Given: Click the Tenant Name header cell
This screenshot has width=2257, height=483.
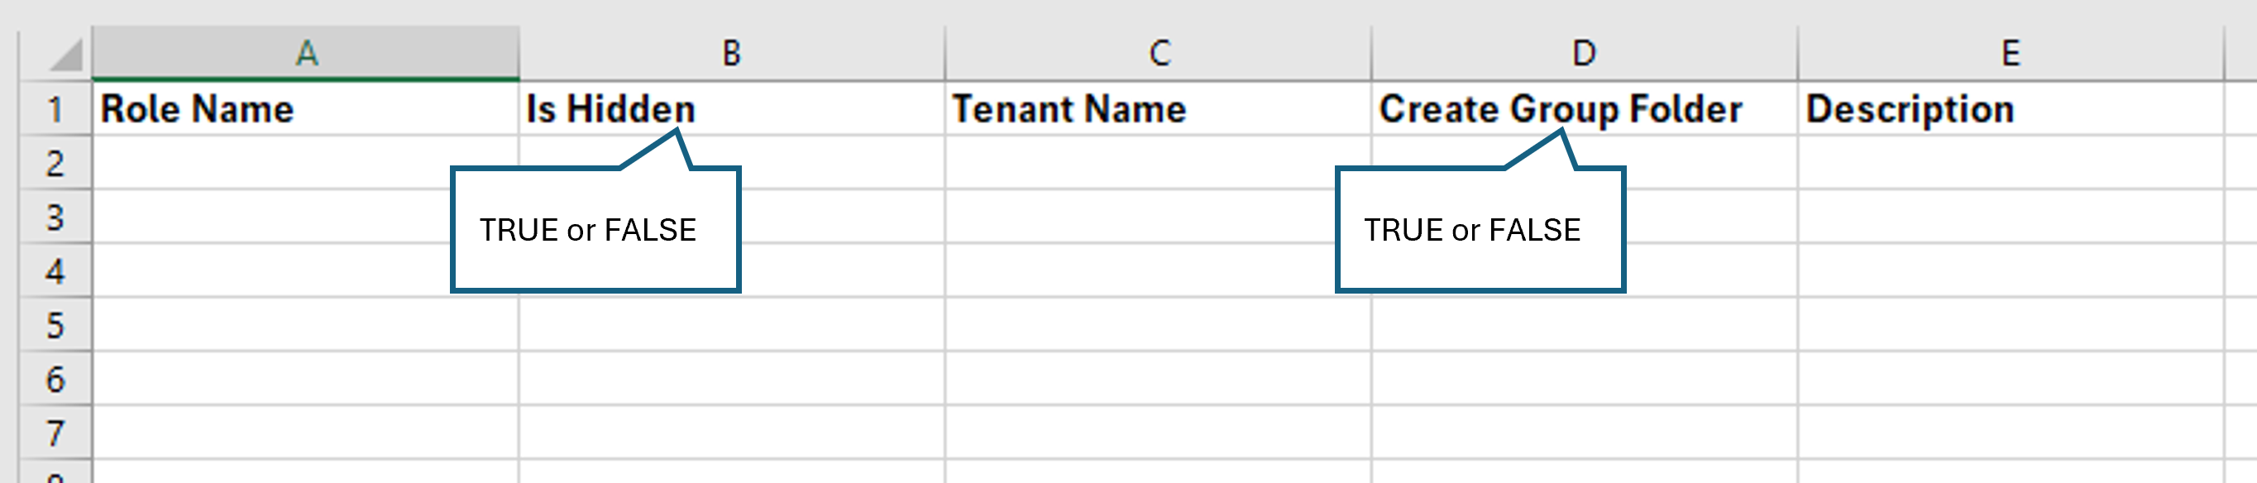Looking at the screenshot, I should tap(1159, 108).
